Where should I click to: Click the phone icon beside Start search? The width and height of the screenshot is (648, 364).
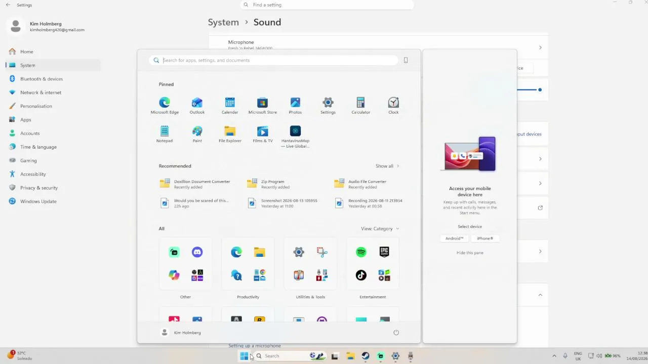coord(406,60)
